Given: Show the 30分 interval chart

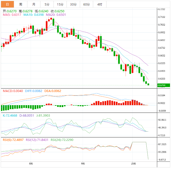Looking at the screenshot, I should (x=73, y=4).
